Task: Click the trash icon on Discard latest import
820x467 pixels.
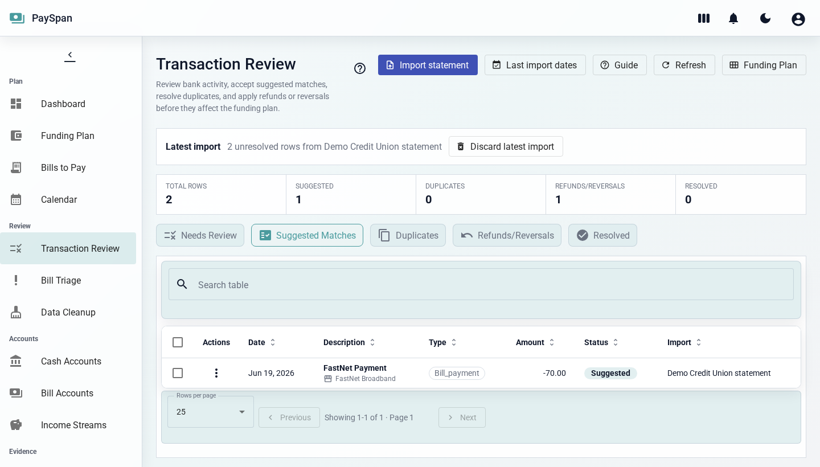Action: click(461, 146)
